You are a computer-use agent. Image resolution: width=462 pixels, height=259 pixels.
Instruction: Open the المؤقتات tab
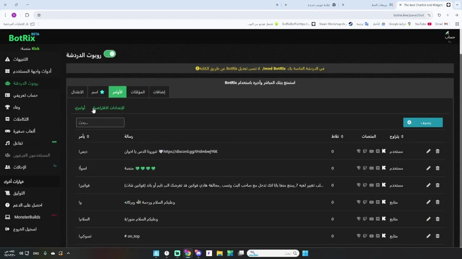tap(138, 92)
